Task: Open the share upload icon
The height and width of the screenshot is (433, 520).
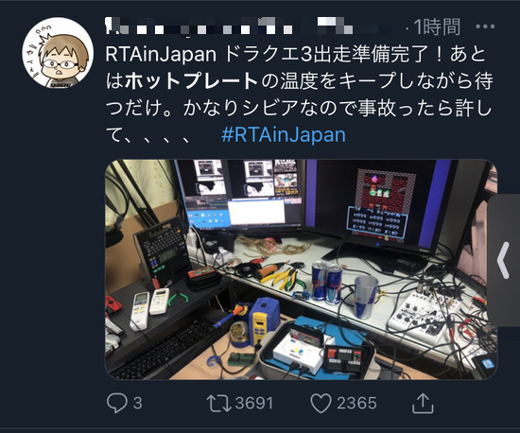Action: (x=423, y=403)
